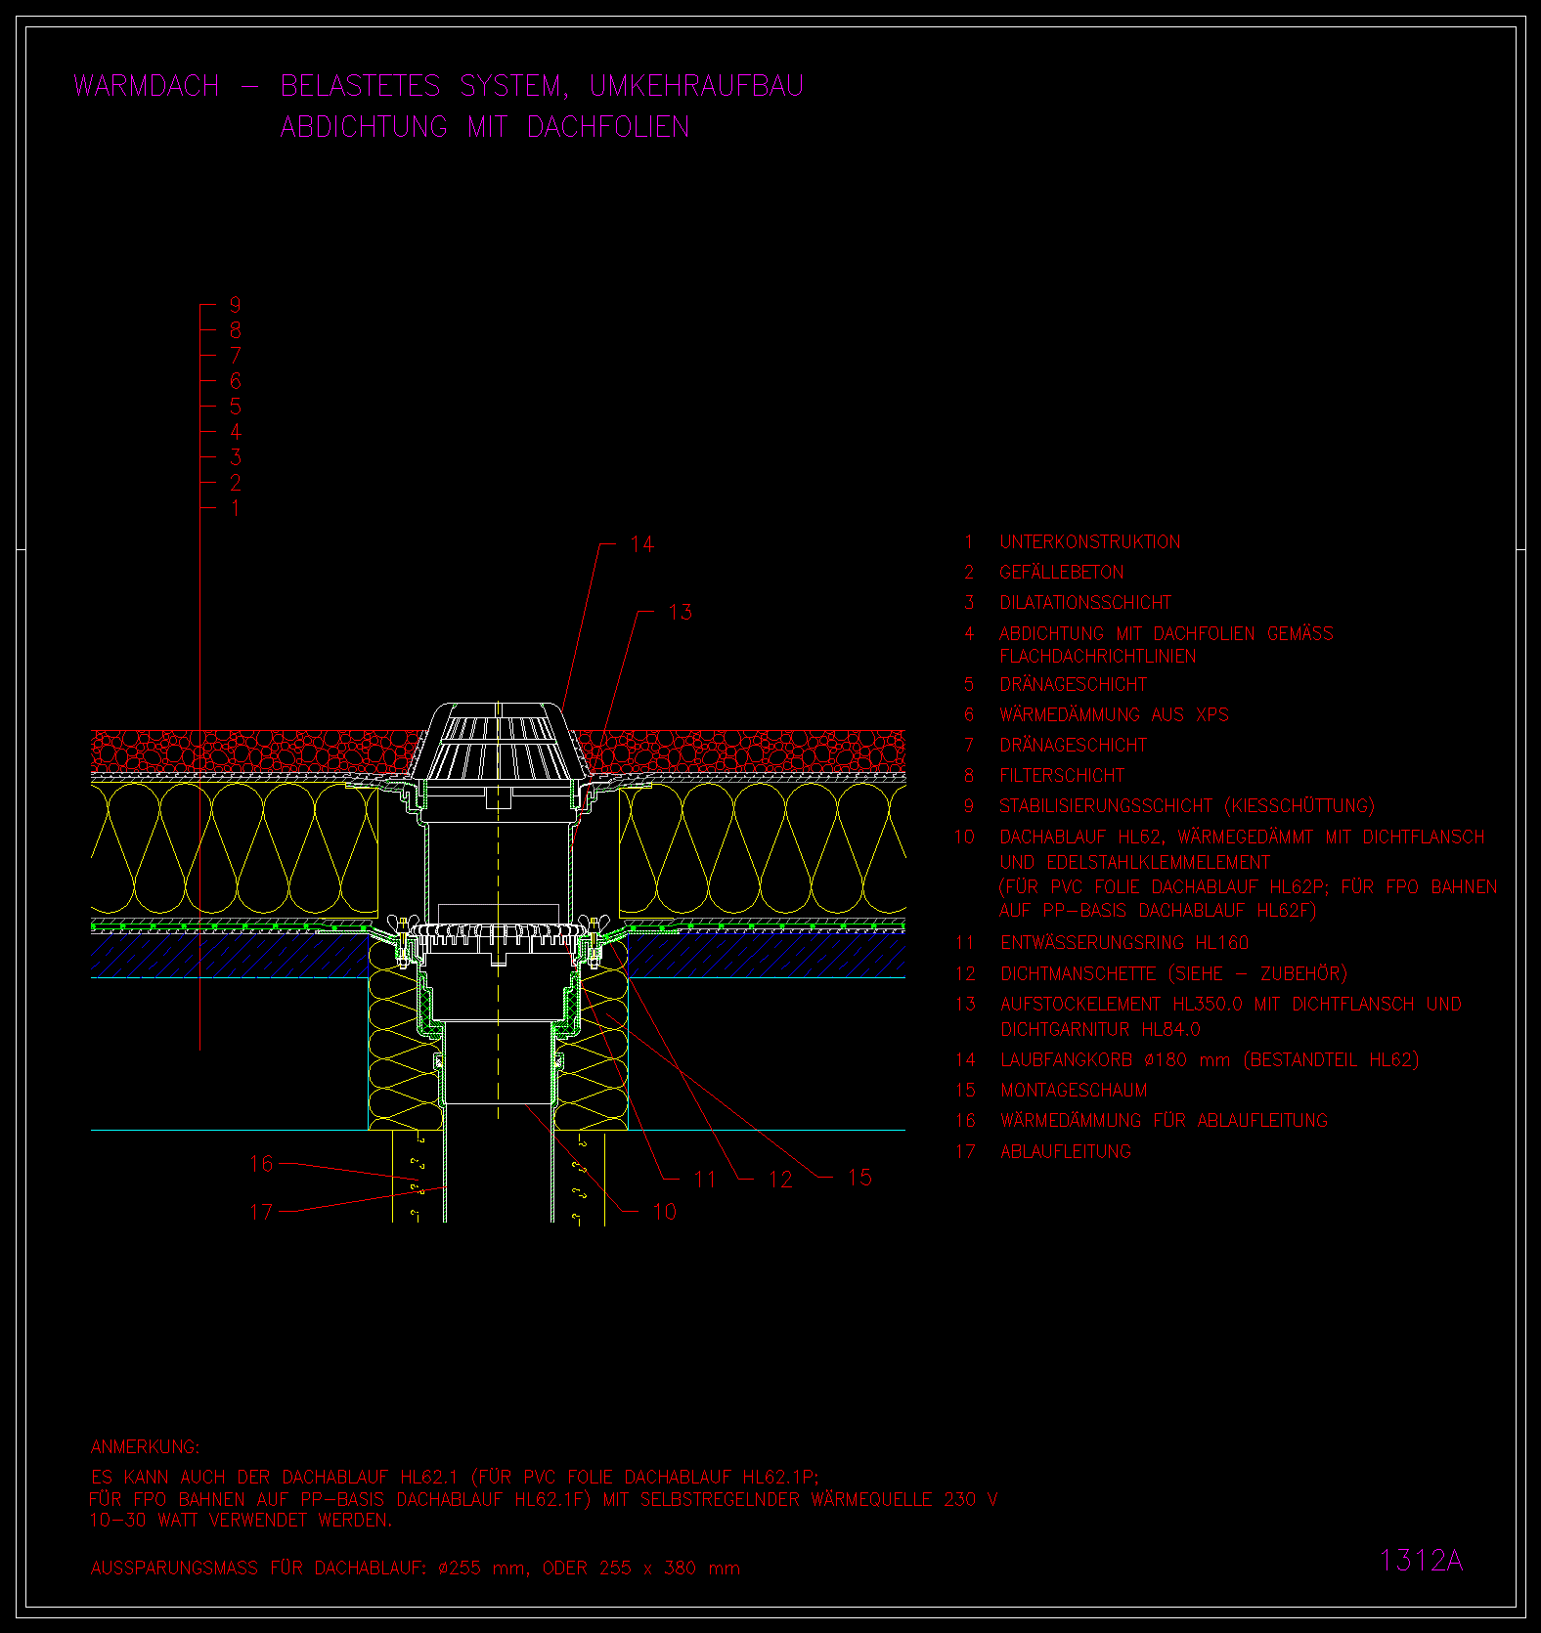Screen dimensions: 1541x1633
Task: Select legend line 'AUFSTOCKELEMENT HL350.0 MIT DICHTFLANSCH UND'
Action: (x=1230, y=1005)
